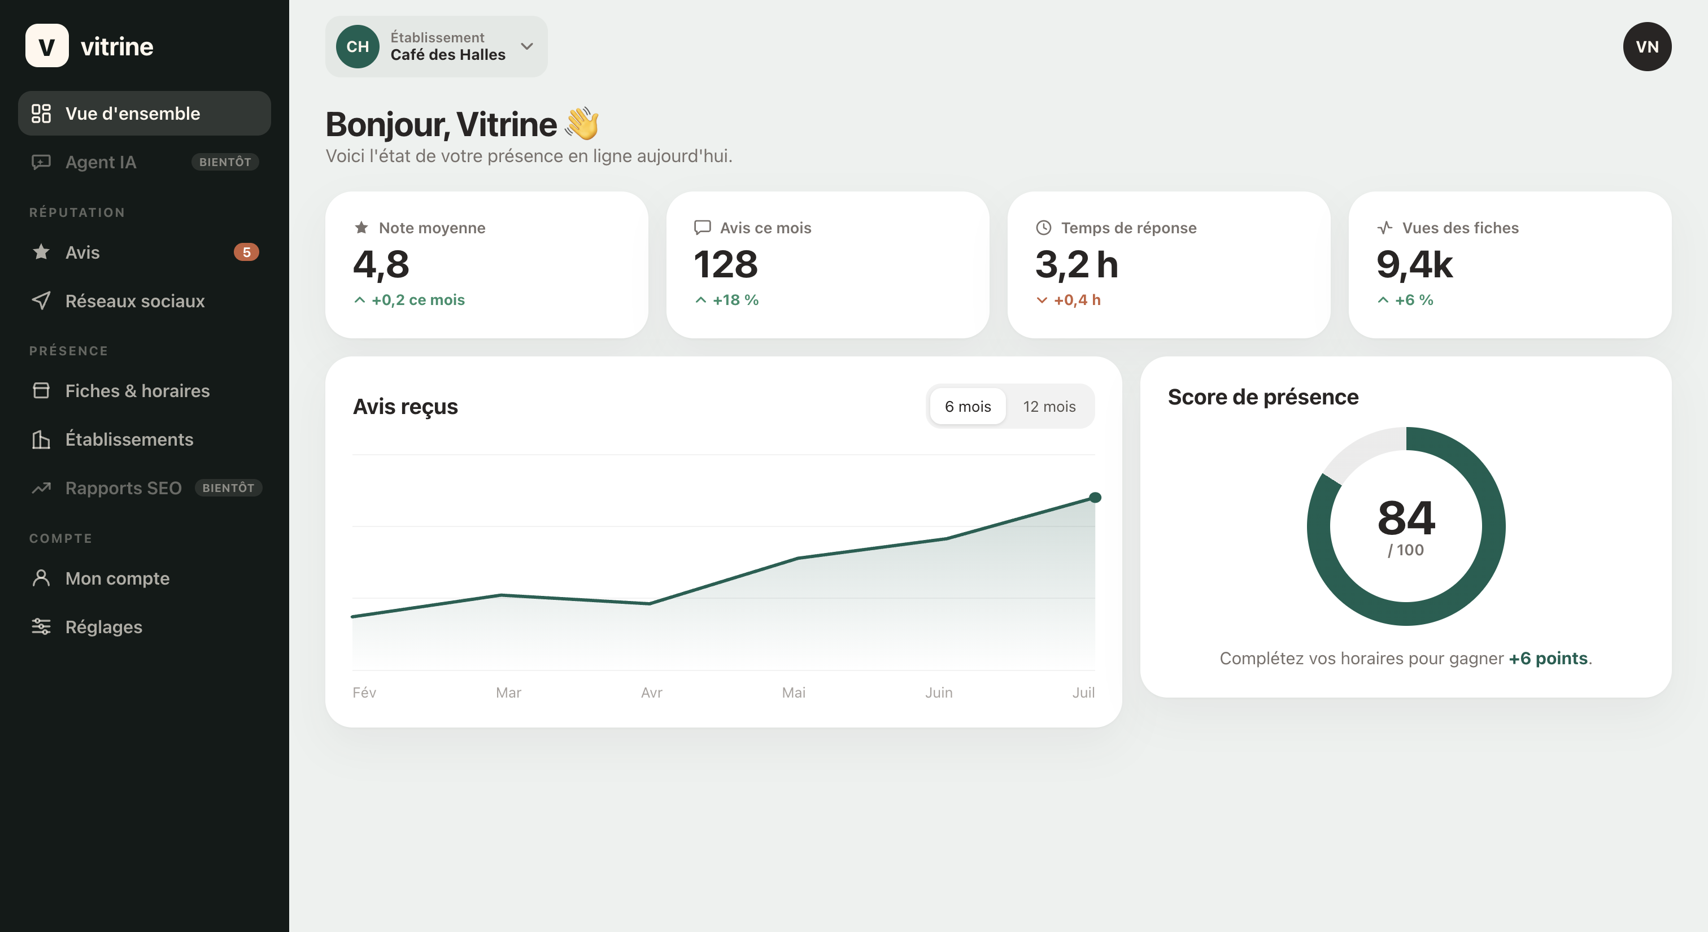Click the Juil data point on chart

(x=1095, y=497)
